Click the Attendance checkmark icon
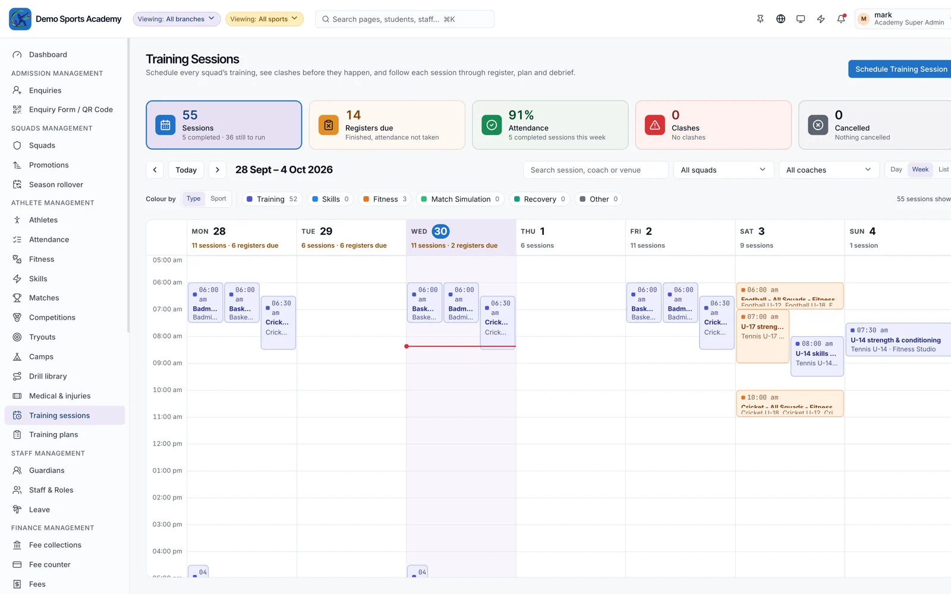The width and height of the screenshot is (951, 594). tap(492, 125)
